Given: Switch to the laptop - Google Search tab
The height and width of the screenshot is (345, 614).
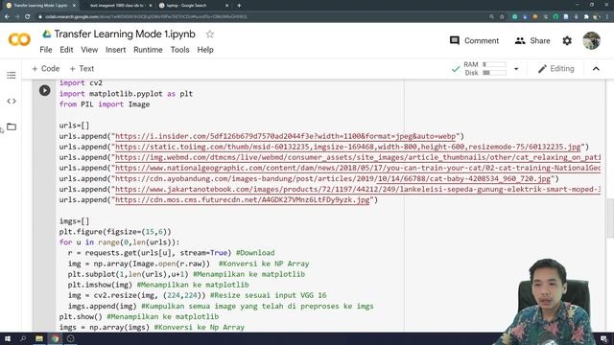Looking at the screenshot, I should 194,6.
